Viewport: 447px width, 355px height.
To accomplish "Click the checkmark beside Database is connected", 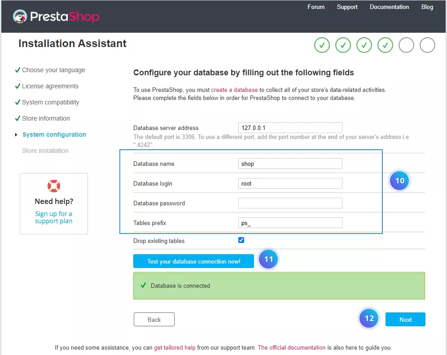I will (144, 286).
